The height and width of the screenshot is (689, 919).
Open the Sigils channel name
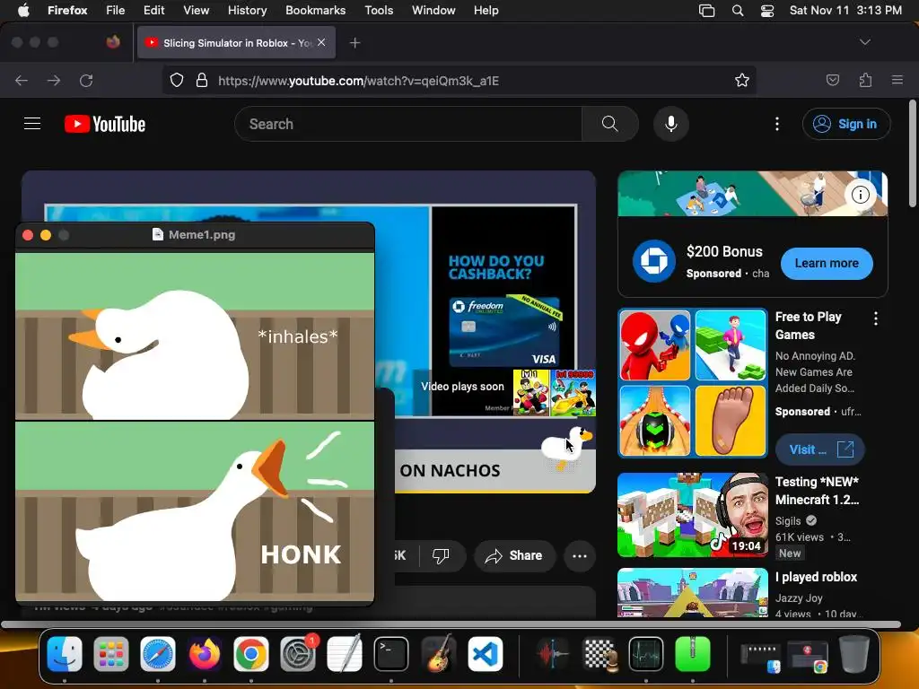pyautogui.click(x=788, y=521)
